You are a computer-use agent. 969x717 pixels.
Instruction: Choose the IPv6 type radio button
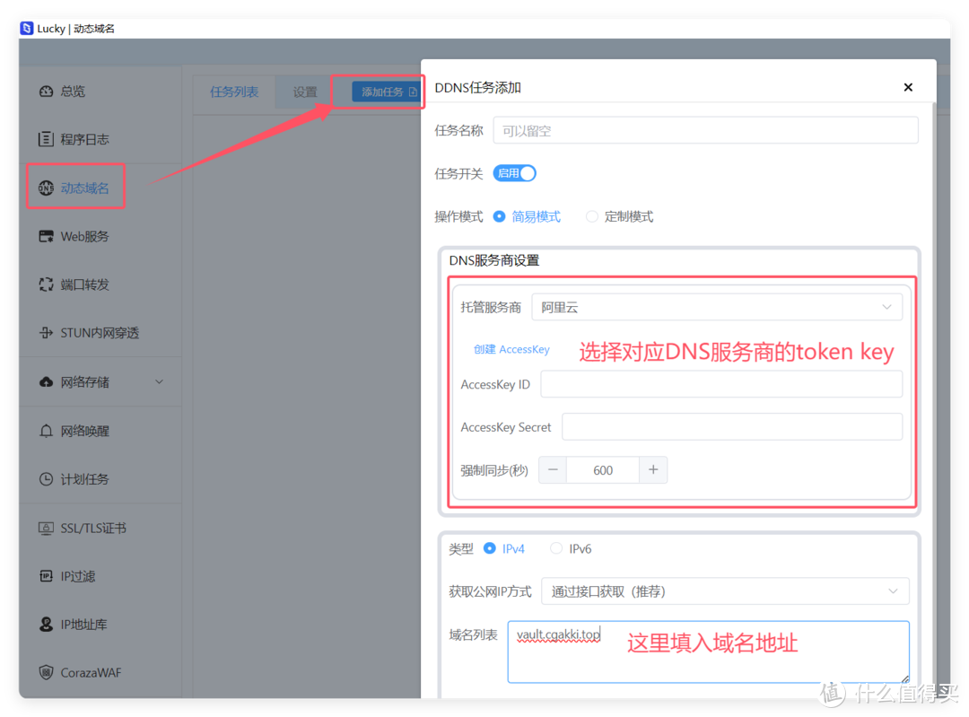coord(556,548)
